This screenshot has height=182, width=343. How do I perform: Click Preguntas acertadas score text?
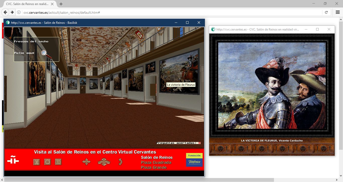pyautogui.click(x=179, y=143)
